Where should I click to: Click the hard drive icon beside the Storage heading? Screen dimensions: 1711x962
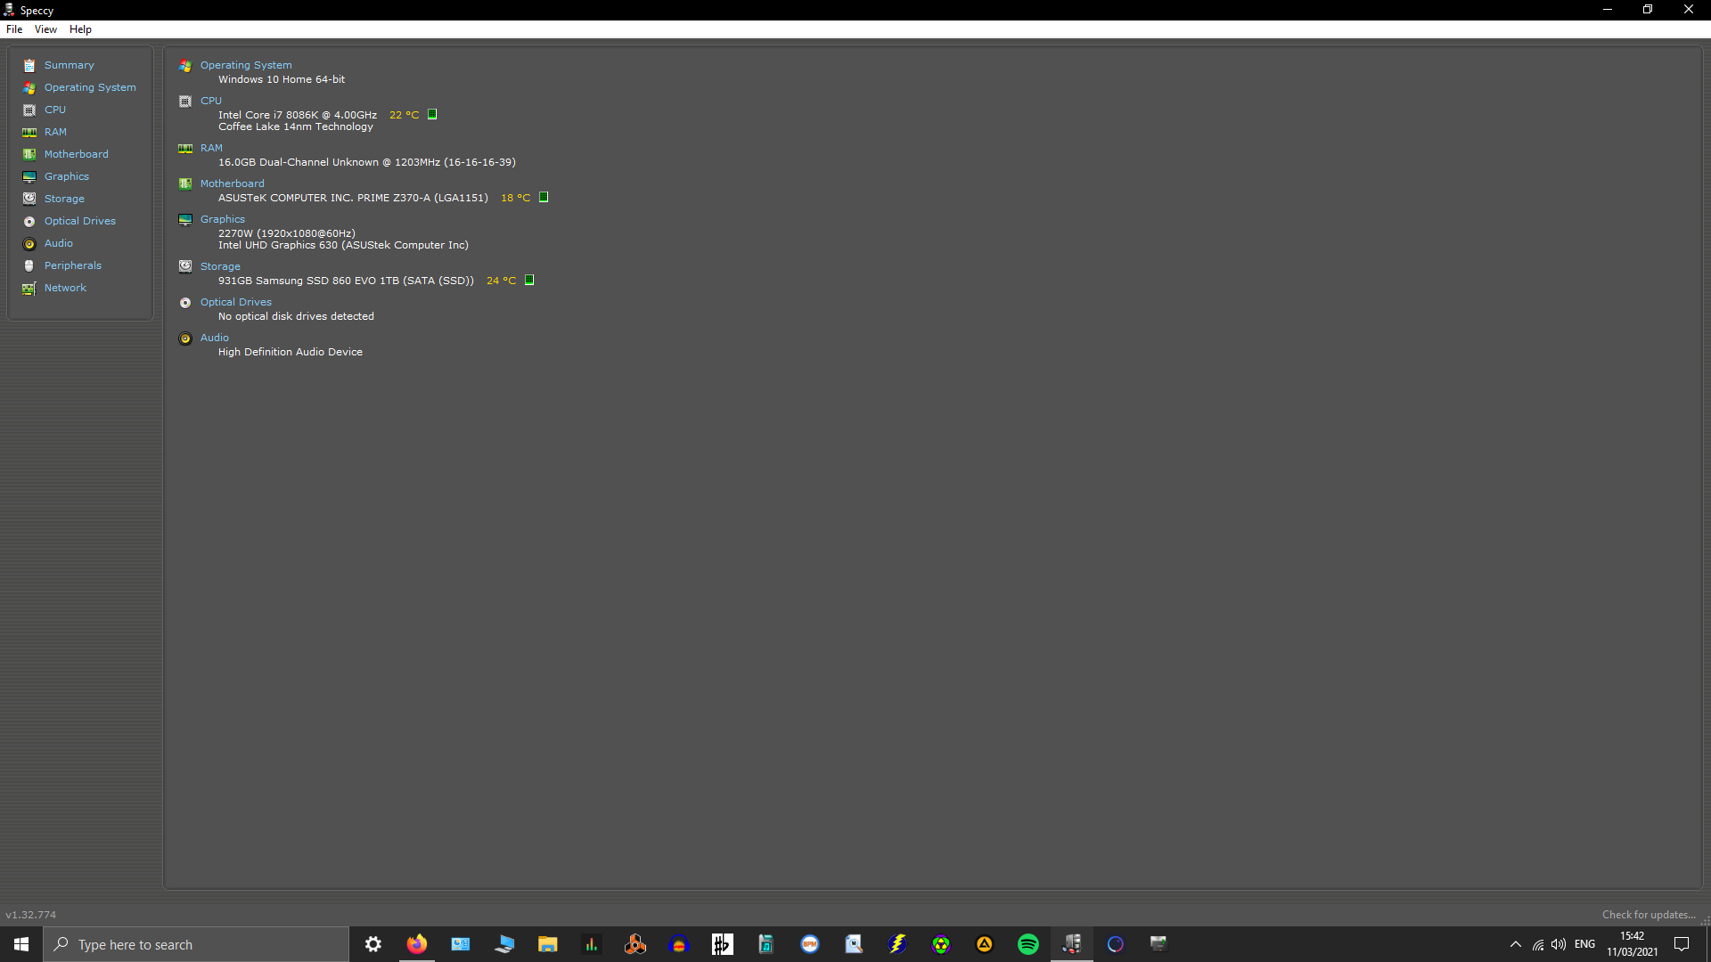click(x=185, y=266)
